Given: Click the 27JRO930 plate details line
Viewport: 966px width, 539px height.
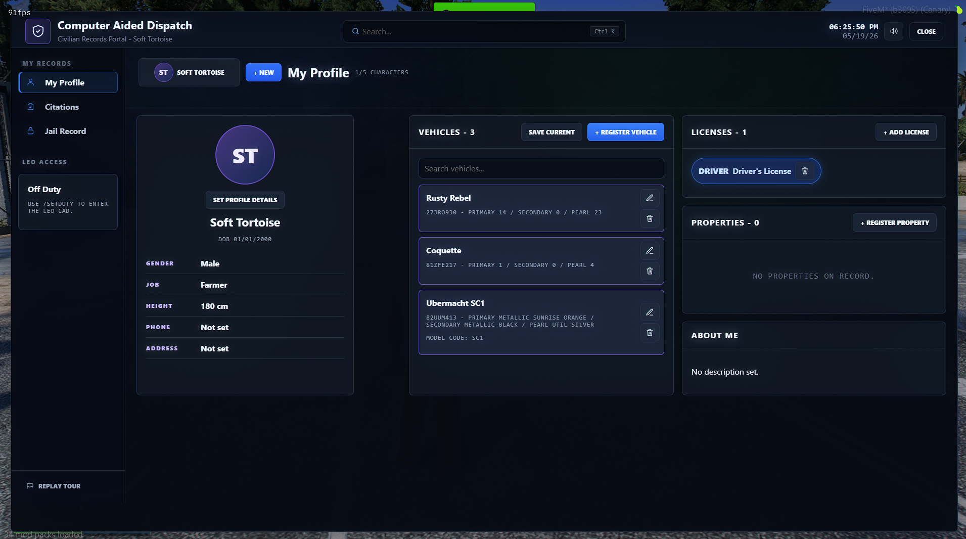Looking at the screenshot, I should [x=514, y=212].
